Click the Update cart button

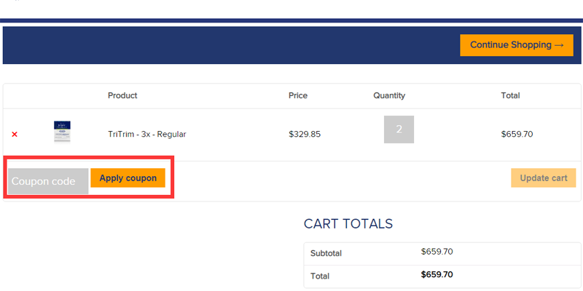[544, 178]
